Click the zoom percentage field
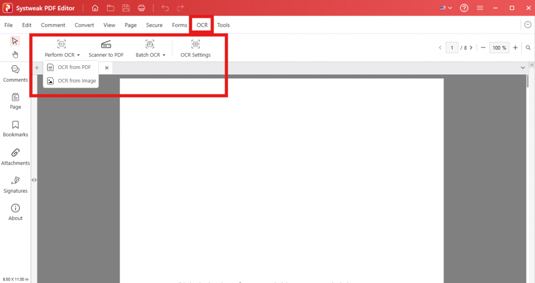This screenshot has height=283, width=535. tap(499, 48)
